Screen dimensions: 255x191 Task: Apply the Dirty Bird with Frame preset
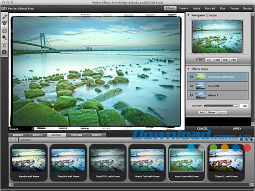click(68, 162)
